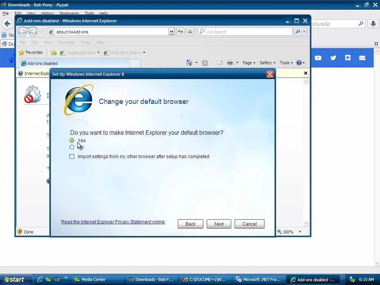Click the Live Search magnifier button

tap(298, 32)
